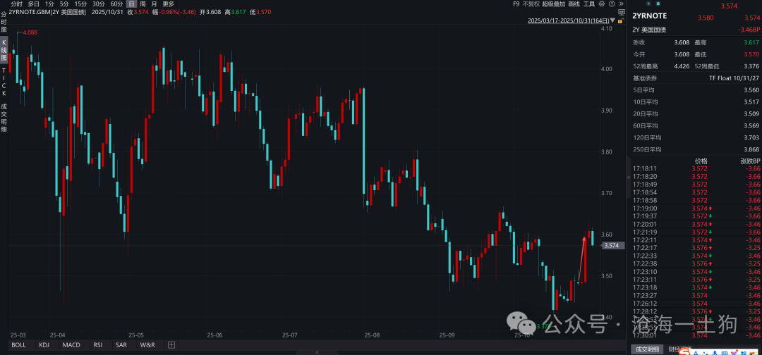This screenshot has width=762, height=355.
Task: Select the 60分 timeframe tab
Action: coord(117,4)
